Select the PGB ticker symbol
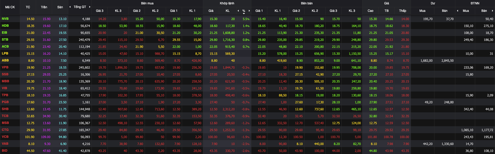The image size is (495, 154). (5, 102)
